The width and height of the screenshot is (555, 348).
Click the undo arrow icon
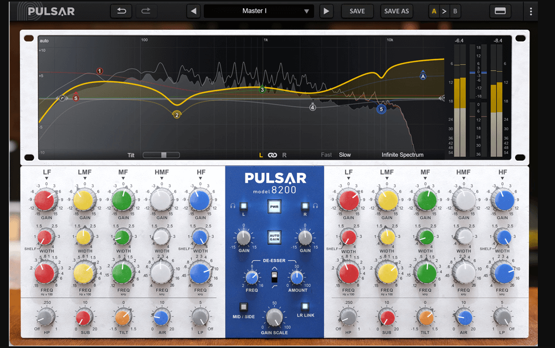[121, 11]
